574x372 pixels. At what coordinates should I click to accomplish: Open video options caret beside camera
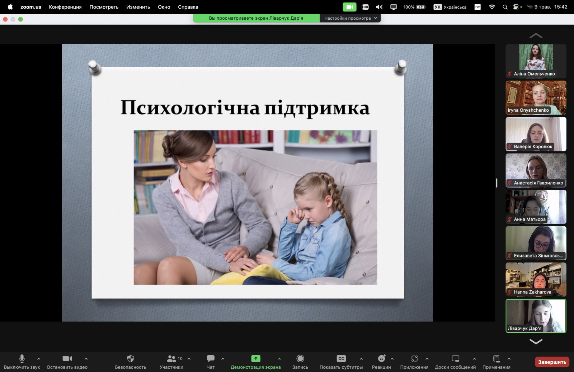86,358
